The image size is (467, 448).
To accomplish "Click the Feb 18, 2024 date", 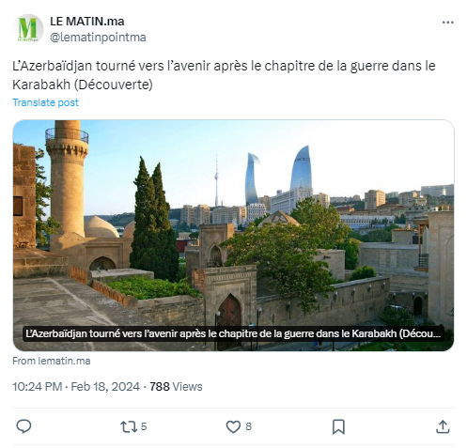I will click(x=105, y=387).
